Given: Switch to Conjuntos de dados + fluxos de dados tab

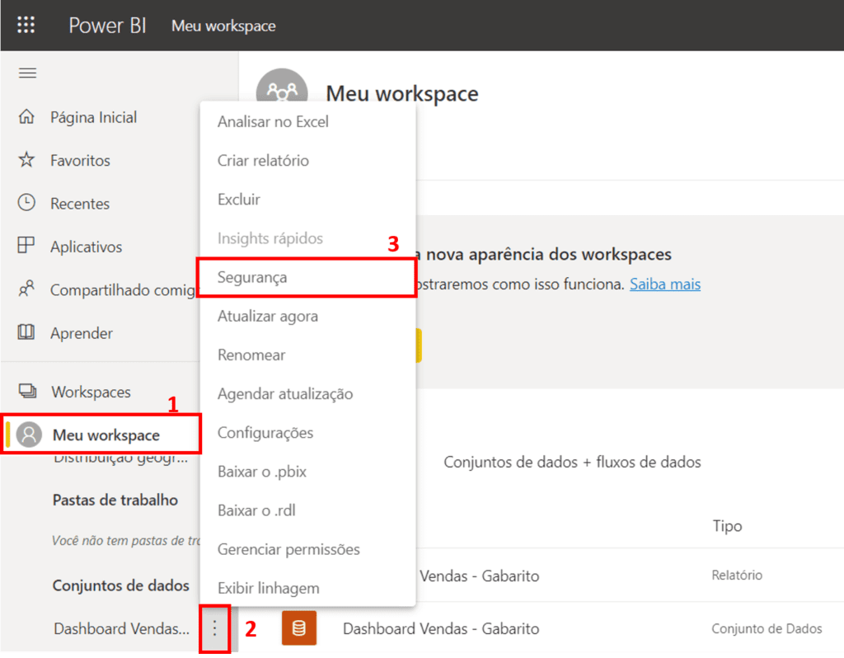Looking at the screenshot, I should coord(572,462).
